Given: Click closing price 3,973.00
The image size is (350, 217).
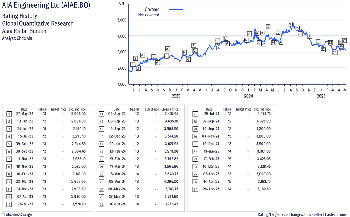Looking at the screenshot, I should (171, 151).
